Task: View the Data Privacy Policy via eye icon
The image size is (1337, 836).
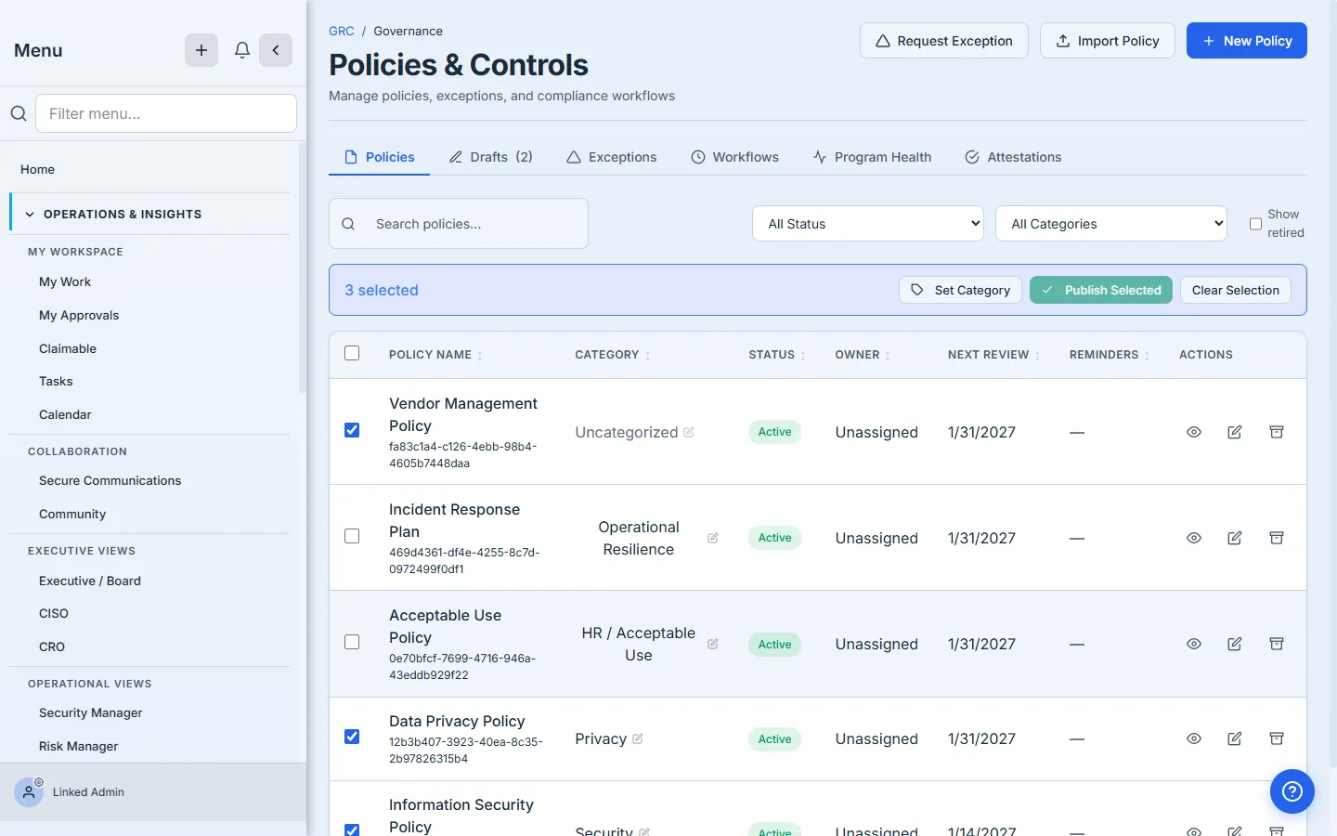Action: (x=1194, y=738)
